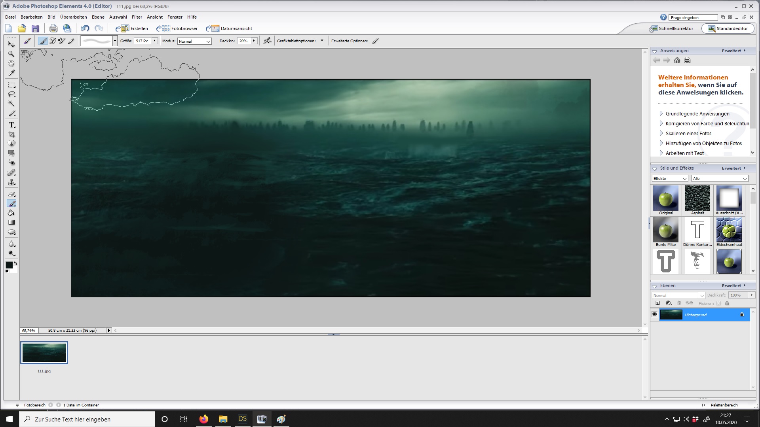The height and width of the screenshot is (427, 760).
Task: Select the Hand tool
Action: 11,63
